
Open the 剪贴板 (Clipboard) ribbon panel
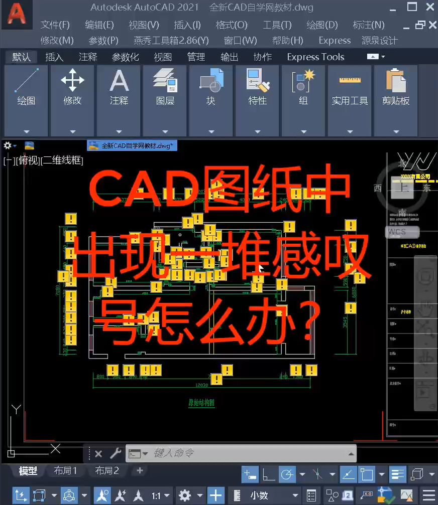[x=396, y=100]
